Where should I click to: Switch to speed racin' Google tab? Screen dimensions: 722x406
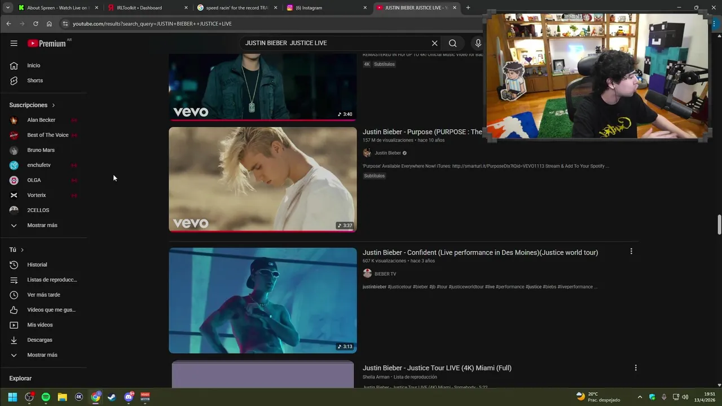[237, 8]
